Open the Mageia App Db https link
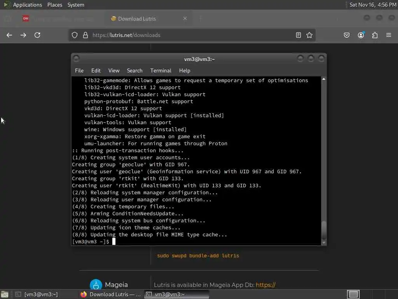Image resolution: width=398 pixels, height=299 pixels. click(x=265, y=285)
